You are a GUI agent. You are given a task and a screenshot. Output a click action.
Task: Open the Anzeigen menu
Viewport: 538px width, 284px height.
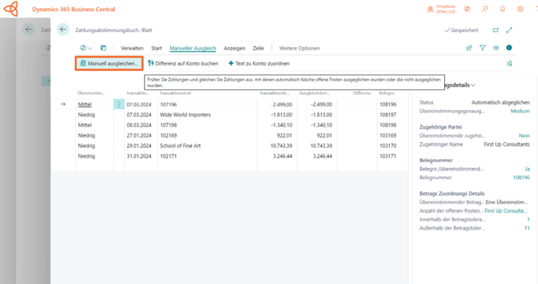234,48
